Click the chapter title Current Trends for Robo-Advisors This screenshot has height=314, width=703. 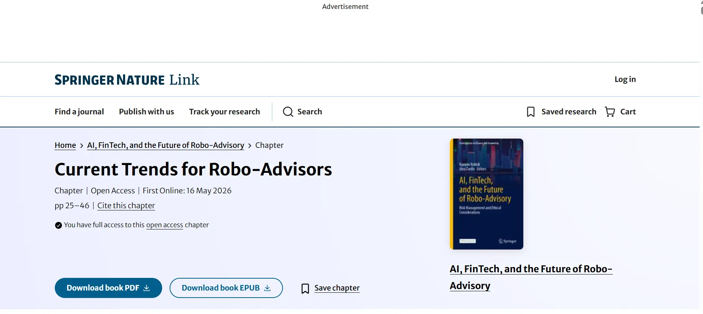(193, 169)
